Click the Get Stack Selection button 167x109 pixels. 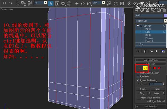[x=151, y=98]
